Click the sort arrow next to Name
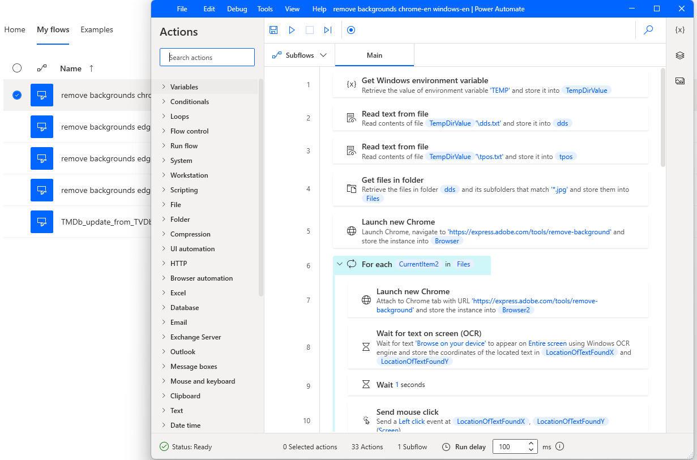Screen dimensions: 697x460 [91, 68]
